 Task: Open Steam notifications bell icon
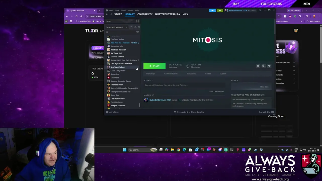220,10
